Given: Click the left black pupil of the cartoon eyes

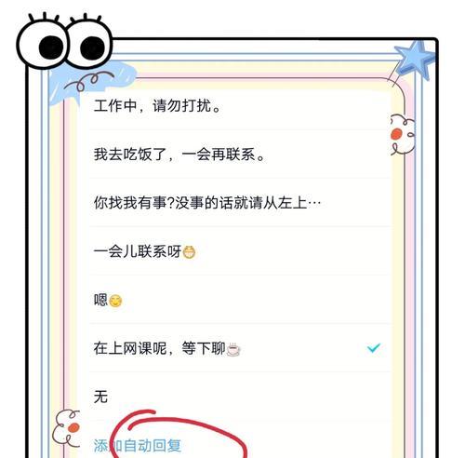Looking at the screenshot, I should click(51, 47).
